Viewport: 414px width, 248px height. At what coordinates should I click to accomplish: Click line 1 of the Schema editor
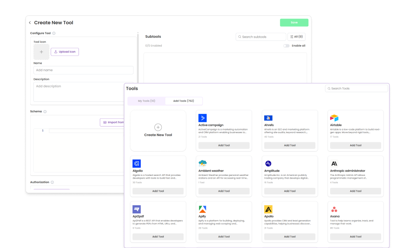(86, 131)
